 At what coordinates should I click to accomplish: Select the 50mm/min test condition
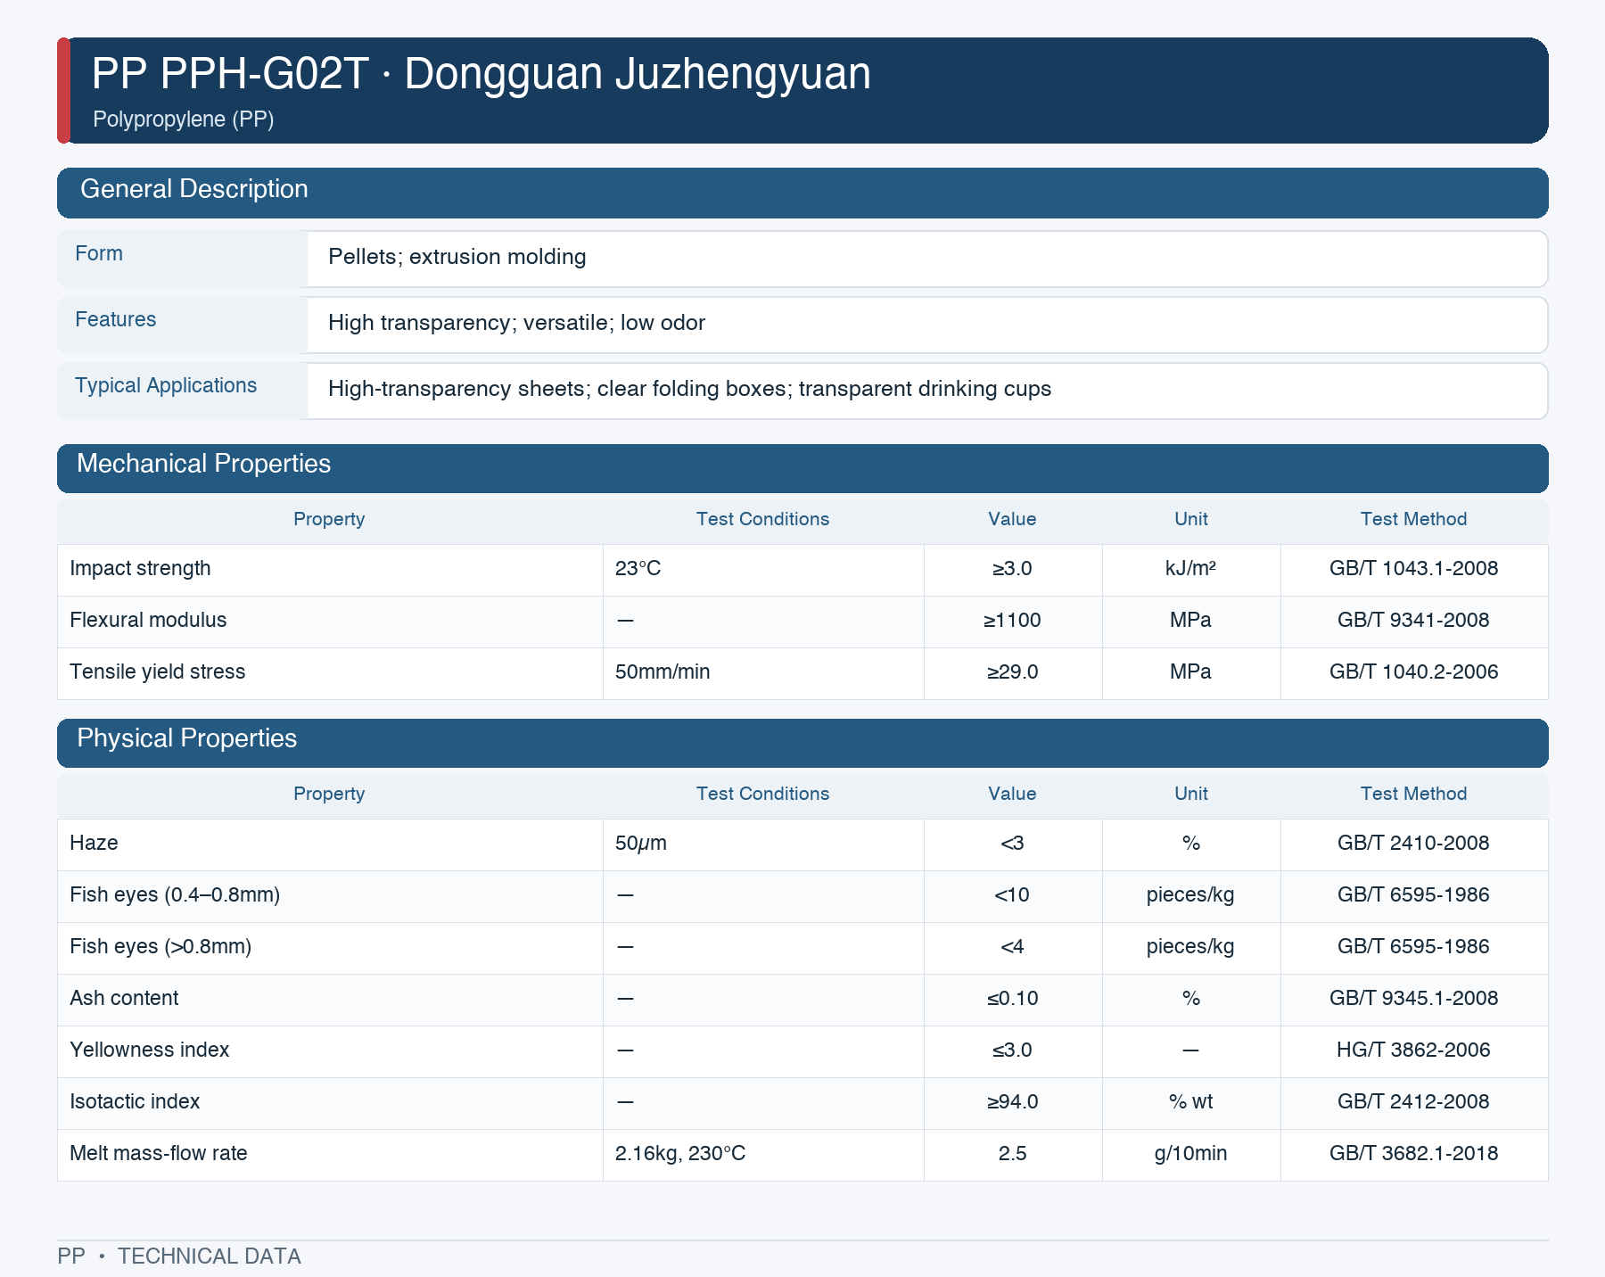(663, 672)
